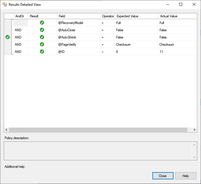Viewport: 201px width, 184px height.
Task: Click the green check icon in the @RecoveryModel row
Action: tap(42, 23)
